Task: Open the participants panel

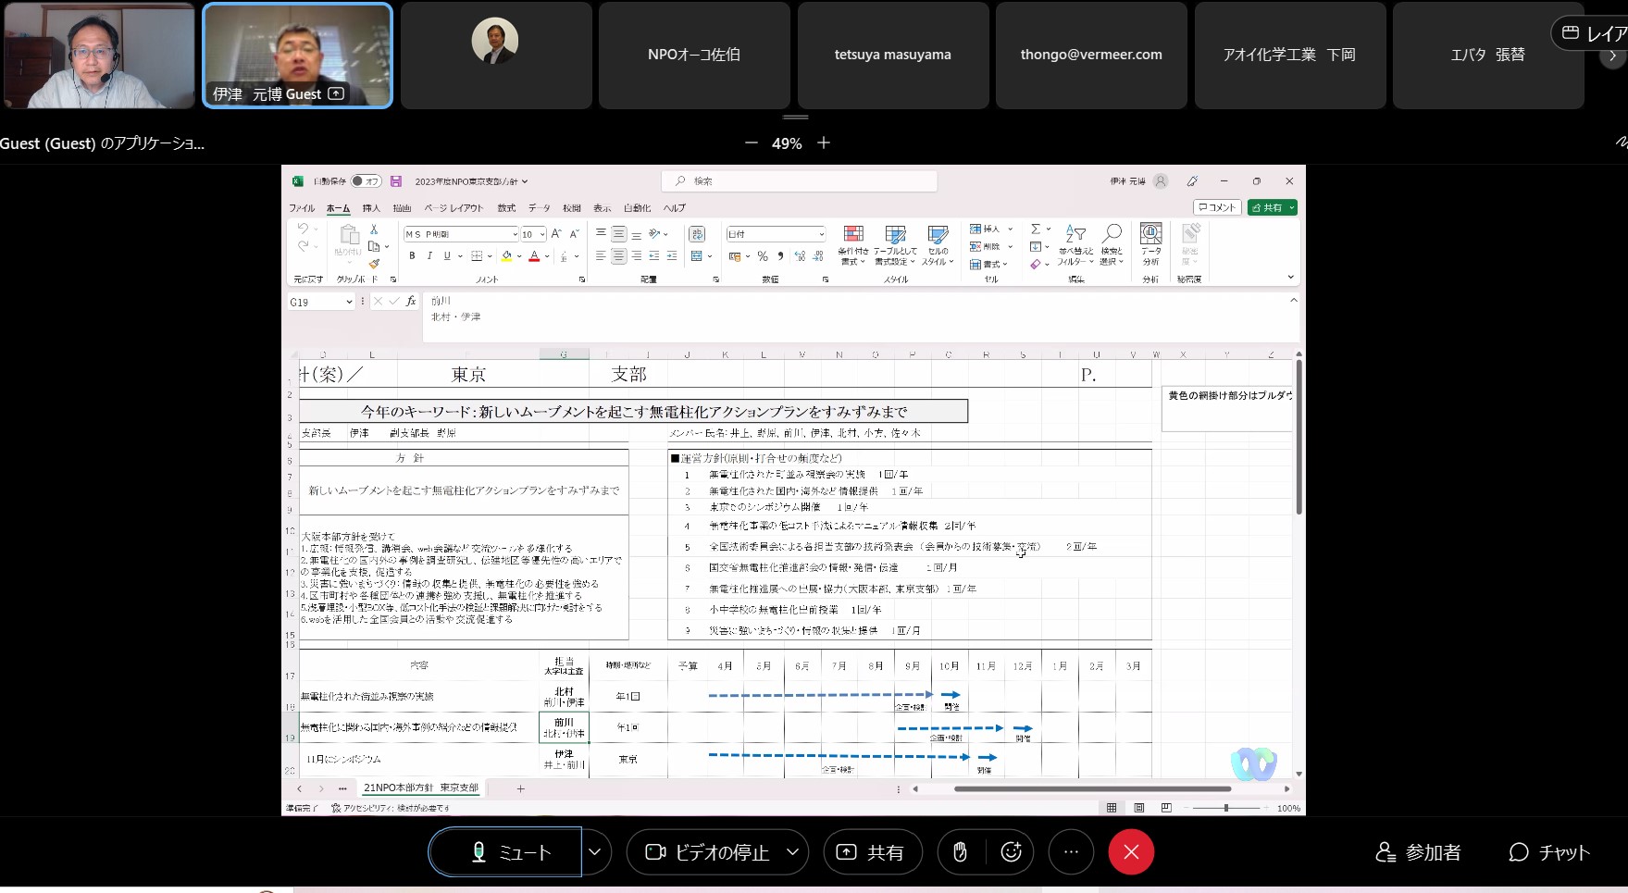Action: pos(1418,852)
